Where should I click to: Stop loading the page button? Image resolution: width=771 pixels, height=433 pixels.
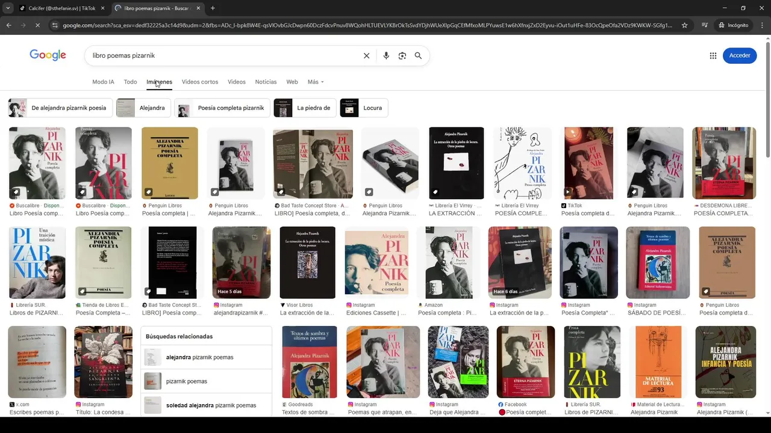coord(37,25)
